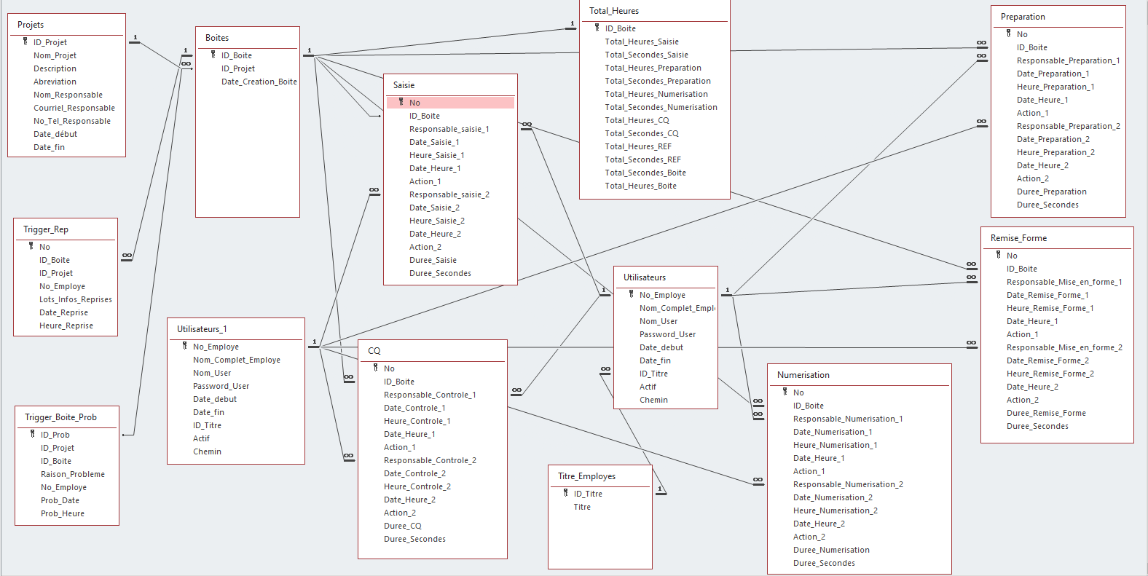This screenshot has height=576, width=1148.
Task: Click No_Tel_Responsable field in Projets
Action: pyautogui.click(x=71, y=121)
